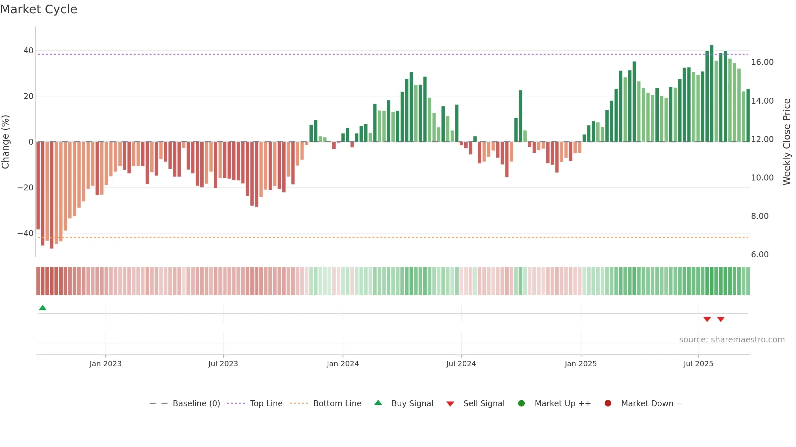Toggle the Baseline (0) legend entry
The width and height of the screenshot is (796, 447).
185,403
